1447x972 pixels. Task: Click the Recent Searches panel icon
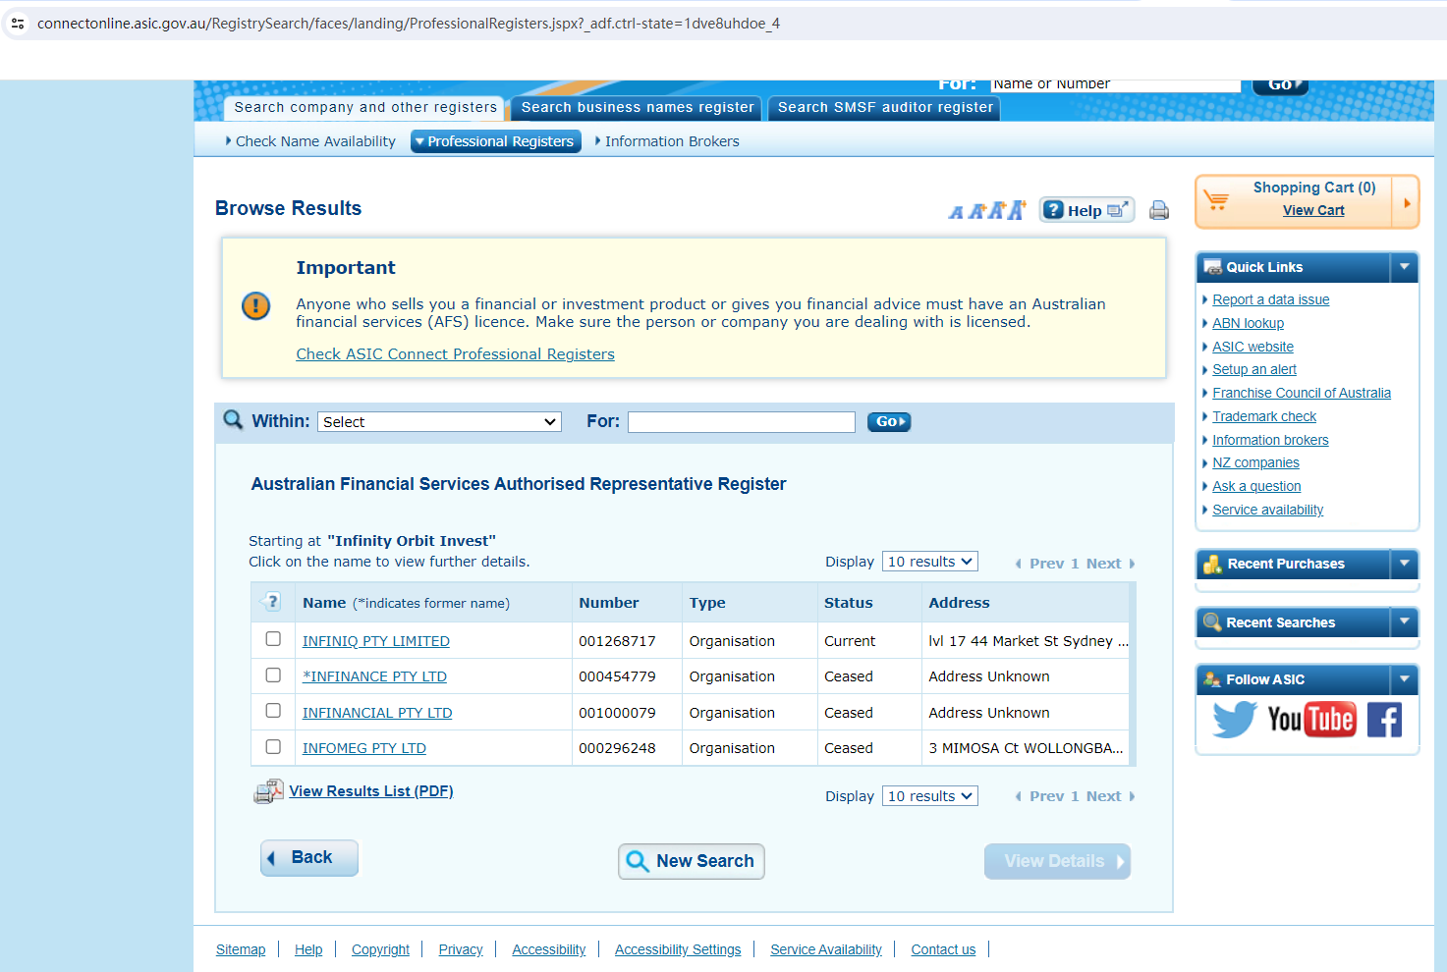1213,622
